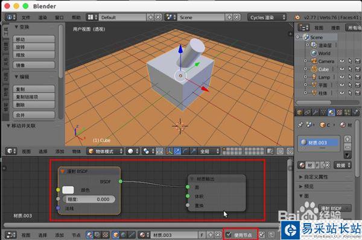
Task: Toggle visibility eye for Lamp
Action: tap(342, 77)
